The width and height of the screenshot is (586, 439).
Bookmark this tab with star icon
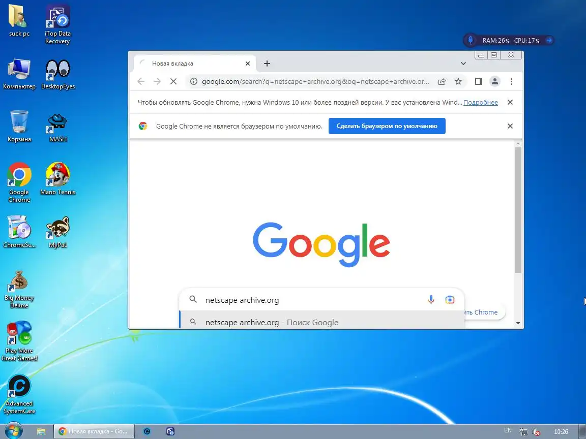pos(458,81)
